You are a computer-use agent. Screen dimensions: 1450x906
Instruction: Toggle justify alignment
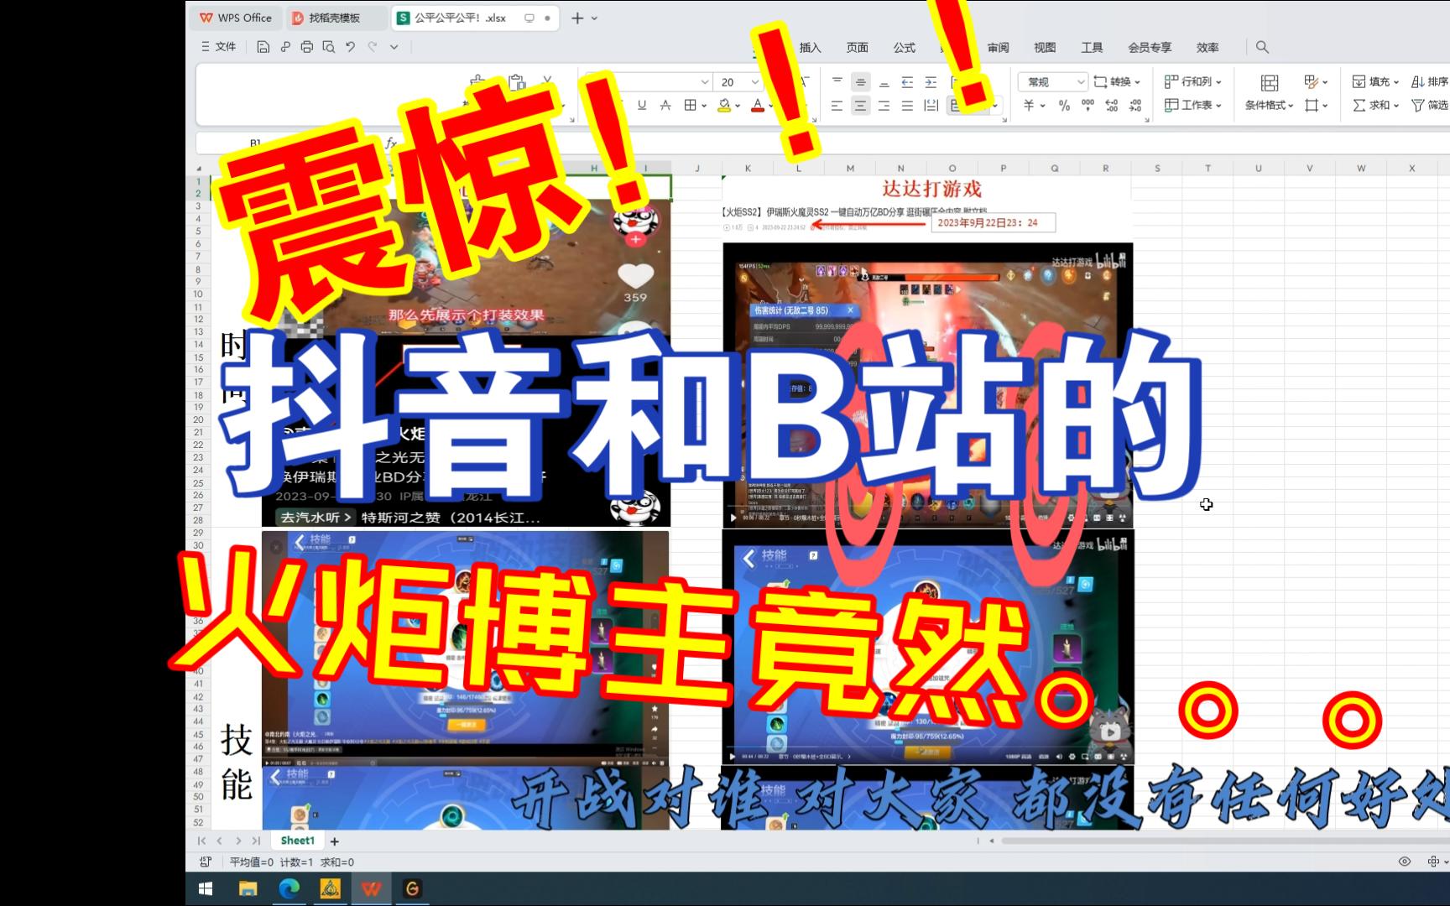click(907, 106)
